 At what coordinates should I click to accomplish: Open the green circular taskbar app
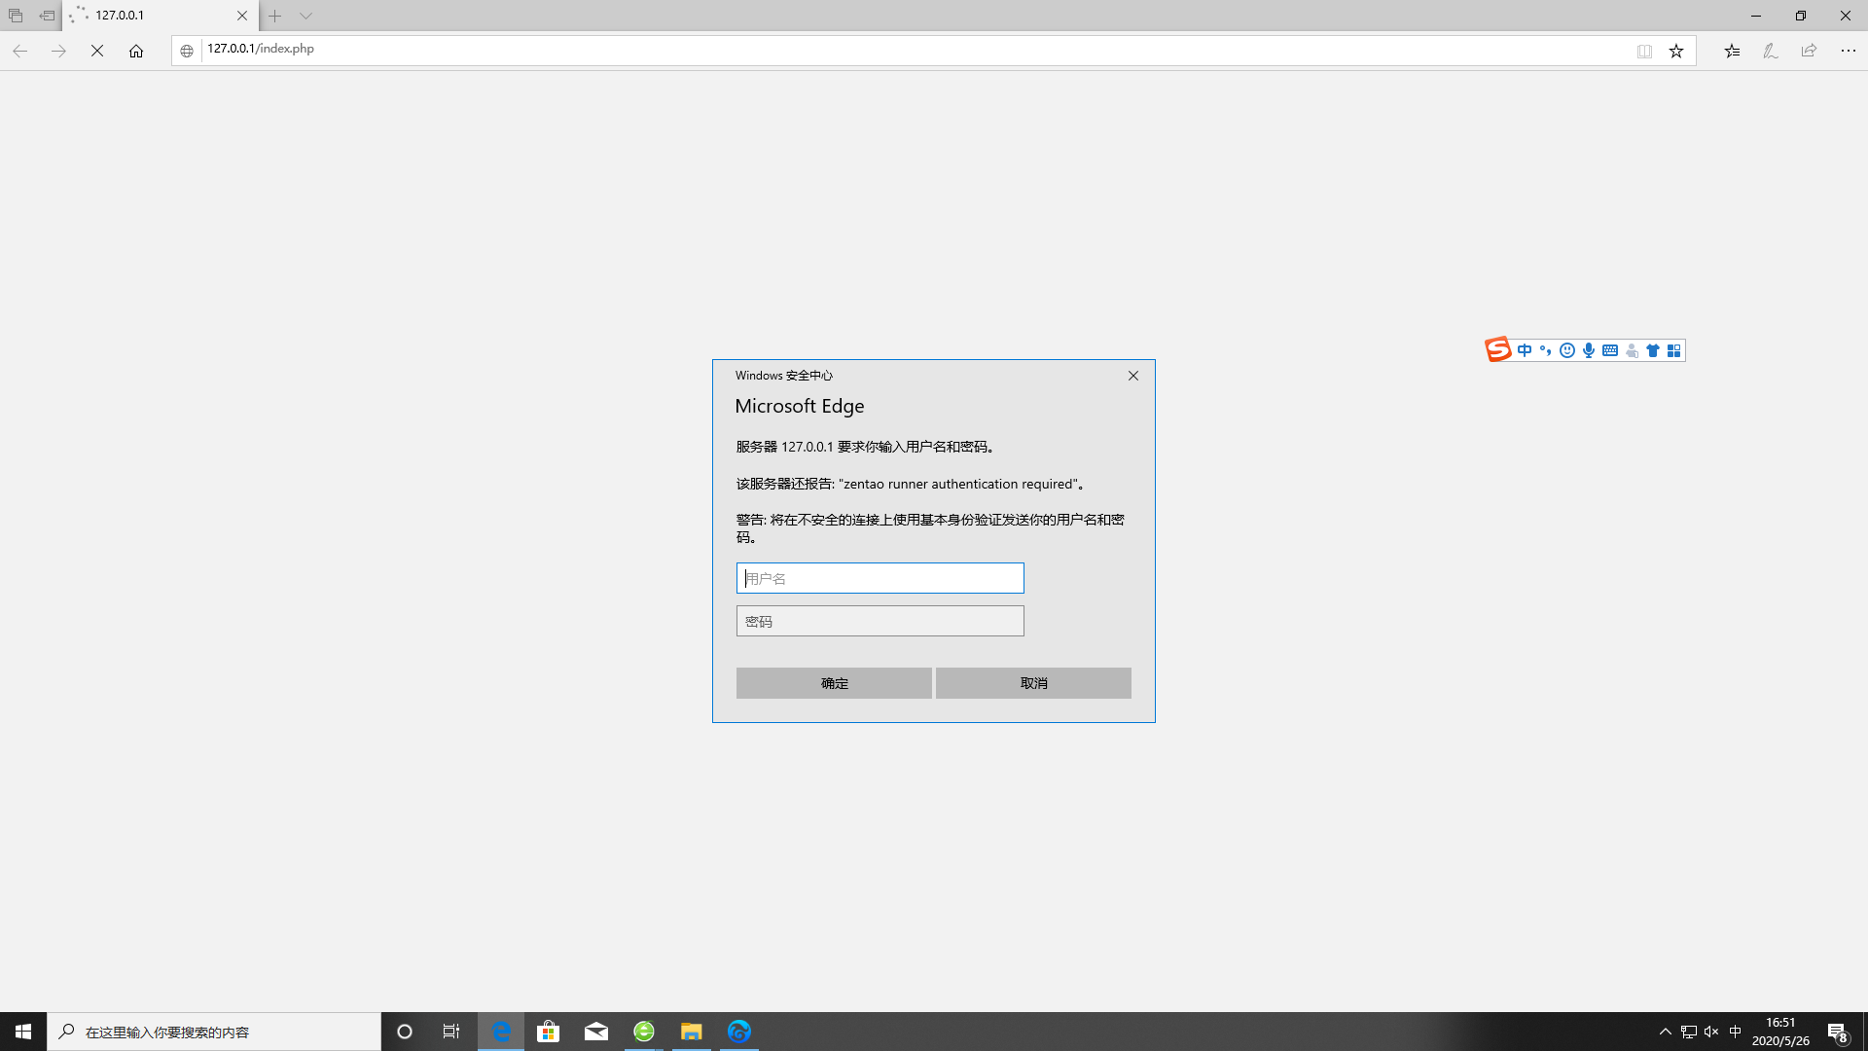tap(644, 1032)
